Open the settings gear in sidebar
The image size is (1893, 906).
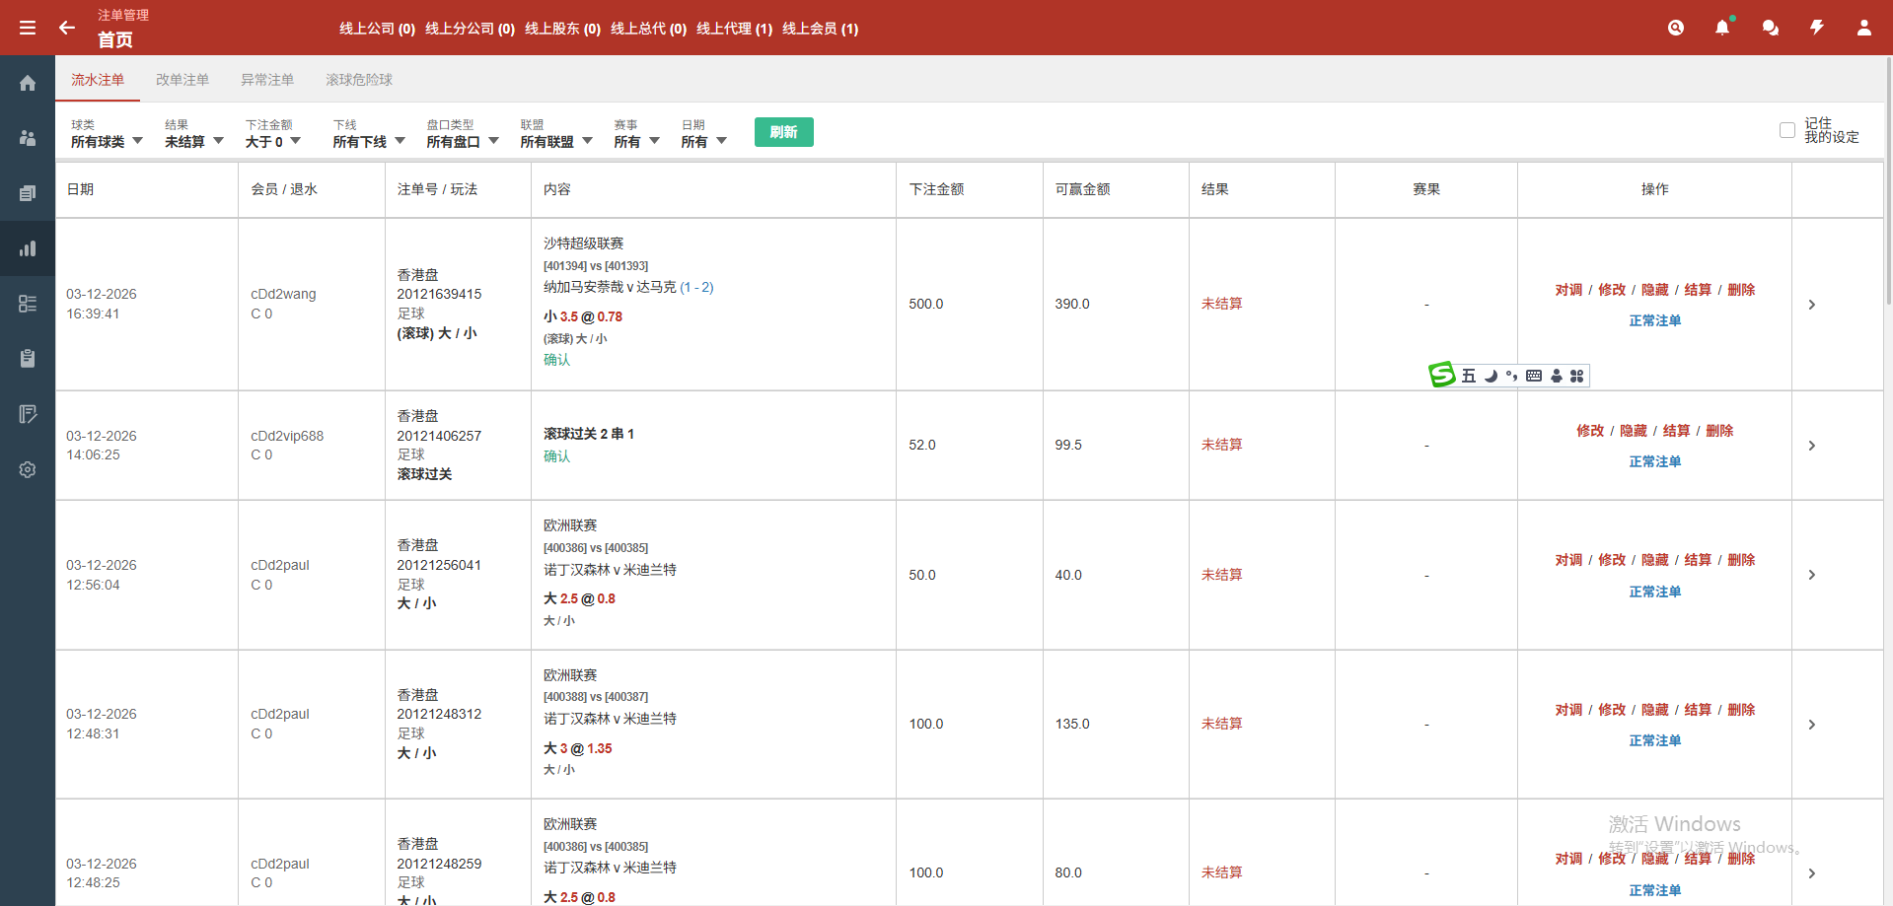(x=28, y=469)
